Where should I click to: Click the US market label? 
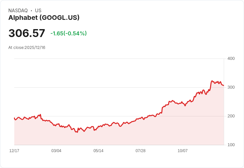click(x=38, y=11)
